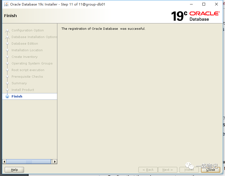Select the Summary step
The height and width of the screenshot is (176, 225).
click(19, 83)
